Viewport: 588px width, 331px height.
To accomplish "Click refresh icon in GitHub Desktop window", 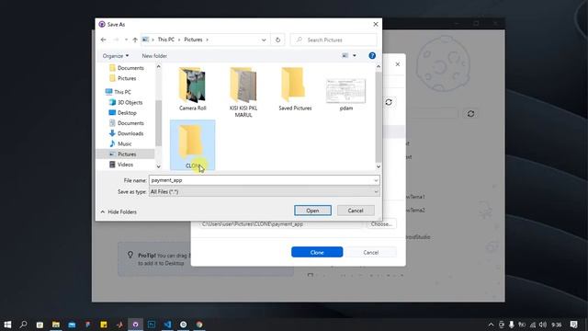I will (x=470, y=113).
